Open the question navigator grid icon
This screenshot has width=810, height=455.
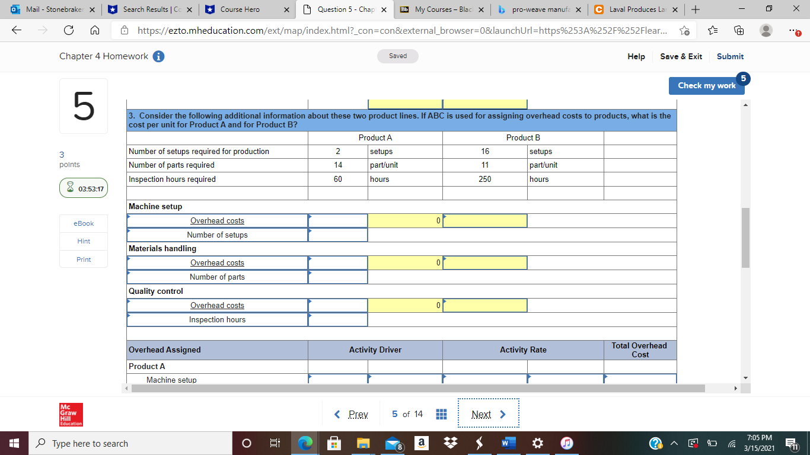point(441,414)
